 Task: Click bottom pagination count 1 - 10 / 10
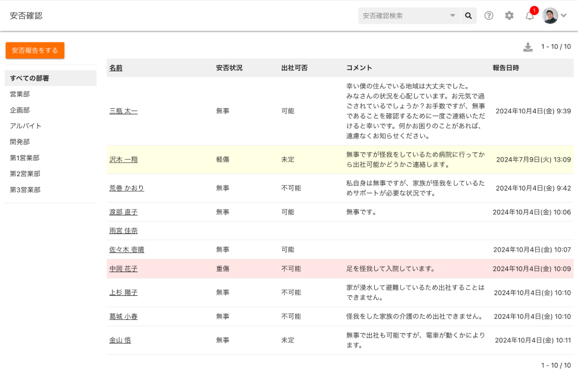tap(556, 365)
